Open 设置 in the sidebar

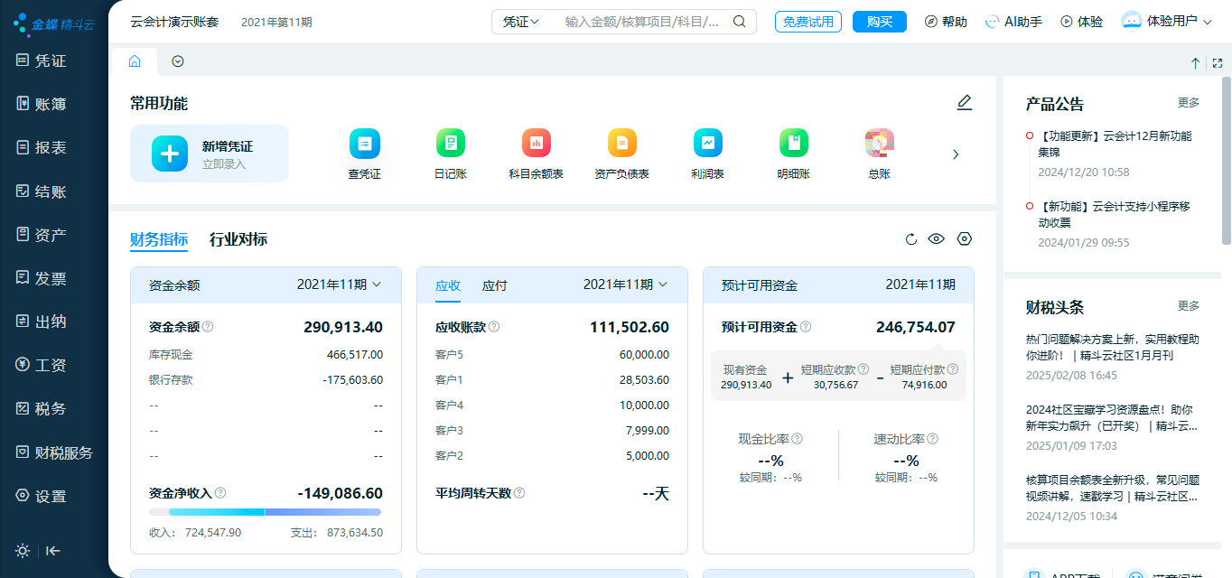click(42, 496)
